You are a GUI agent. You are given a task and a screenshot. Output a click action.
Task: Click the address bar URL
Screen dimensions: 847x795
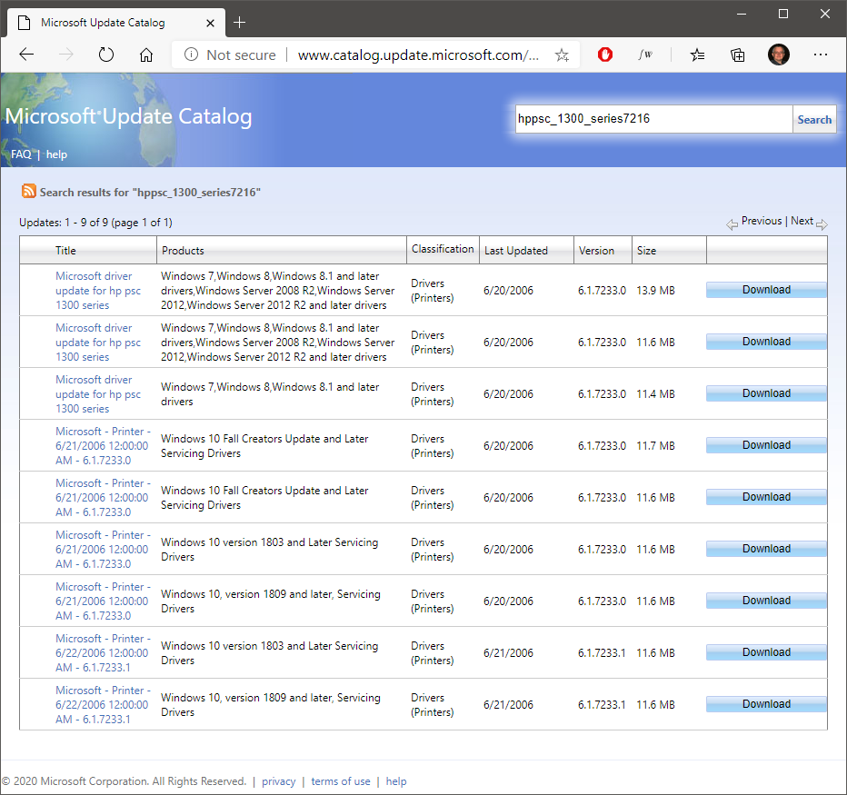point(418,55)
